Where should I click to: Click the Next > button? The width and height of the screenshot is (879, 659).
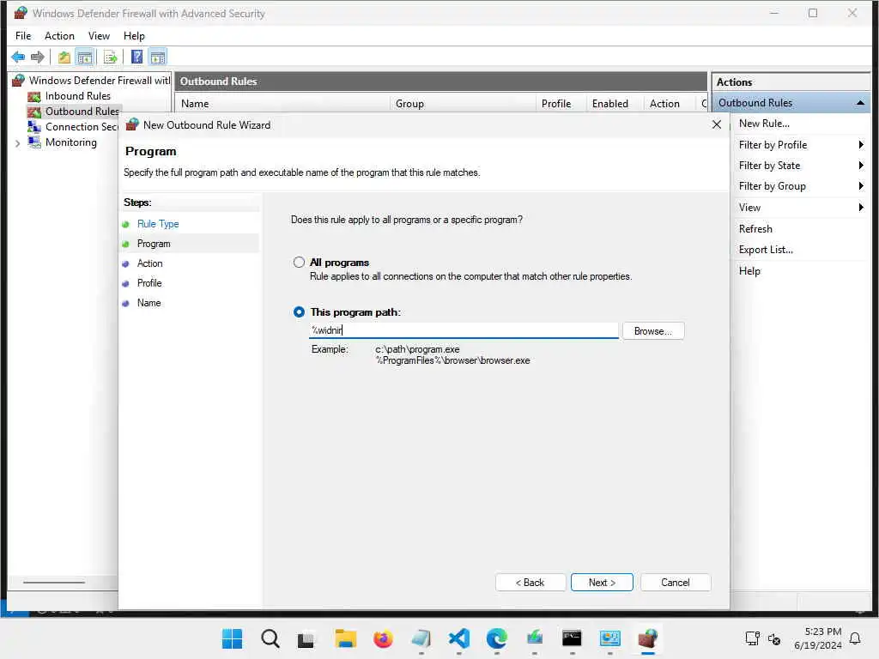602,583
